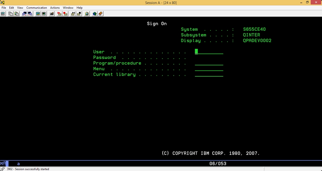The image size is (322, 171).
Task: Open the Communication menu
Action: (37, 8)
